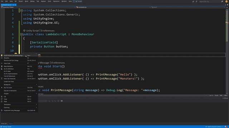Click the status bar ready icon
The width and height of the screenshot is (229, 128).
1,127
